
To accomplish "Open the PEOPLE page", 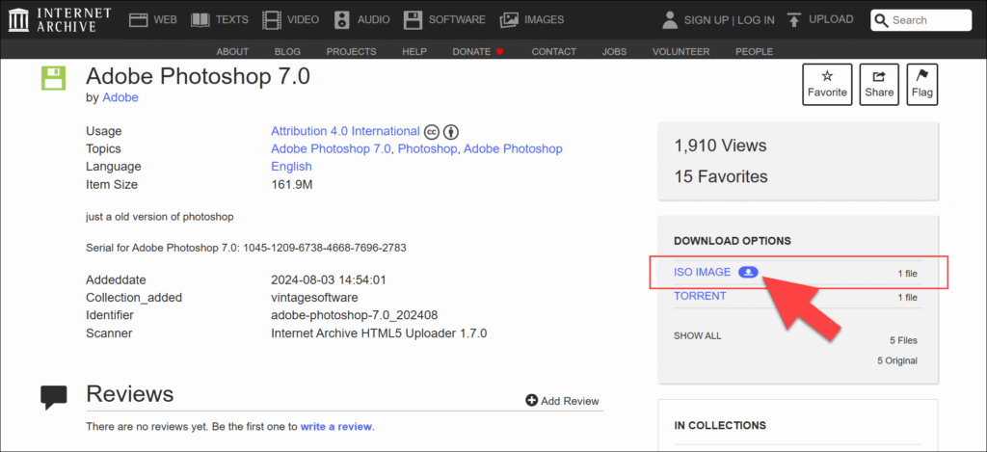I will click(754, 52).
